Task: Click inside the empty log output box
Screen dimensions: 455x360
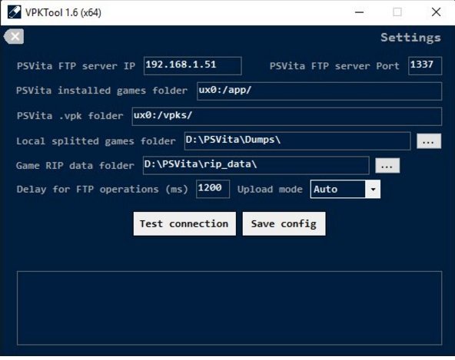Action: coord(229,308)
